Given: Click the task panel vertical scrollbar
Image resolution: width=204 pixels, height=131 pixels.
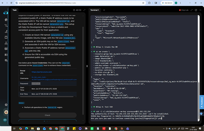Looking at the screenshot, I should click(x=83, y=70).
